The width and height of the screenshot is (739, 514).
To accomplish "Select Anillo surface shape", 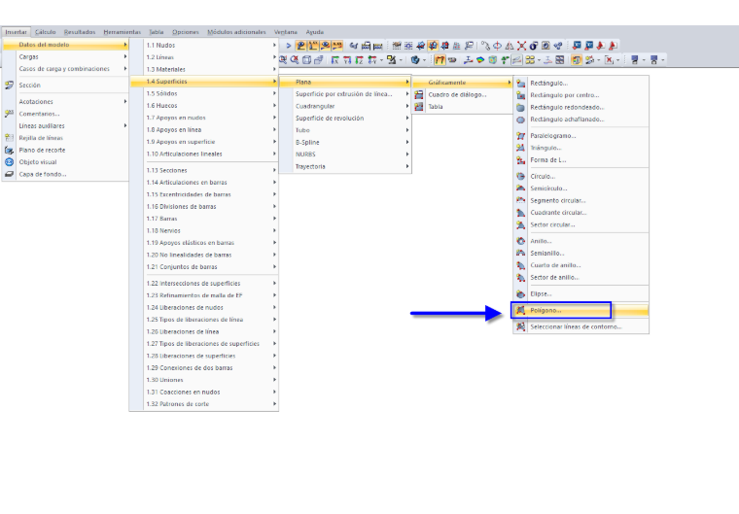I will 581,241.
